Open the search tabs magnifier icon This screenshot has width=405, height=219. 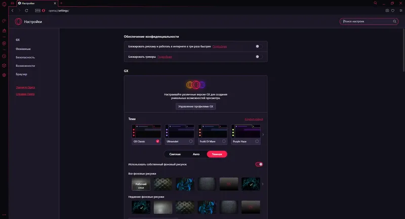[x=375, y=3]
